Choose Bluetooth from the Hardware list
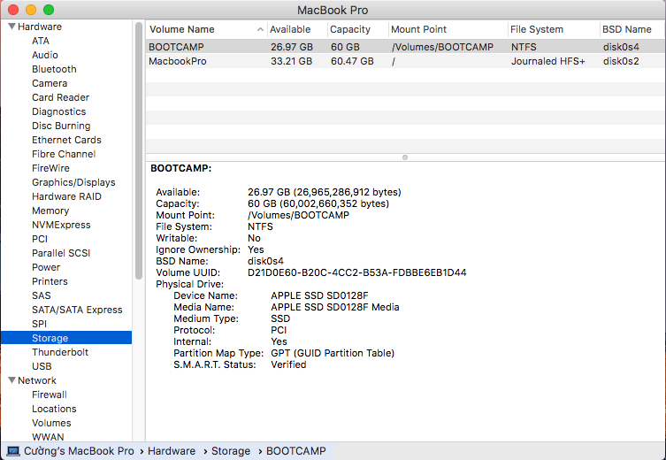The image size is (666, 460). [54, 69]
